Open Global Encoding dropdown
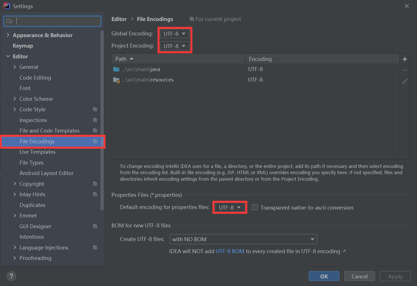 pyautogui.click(x=175, y=34)
